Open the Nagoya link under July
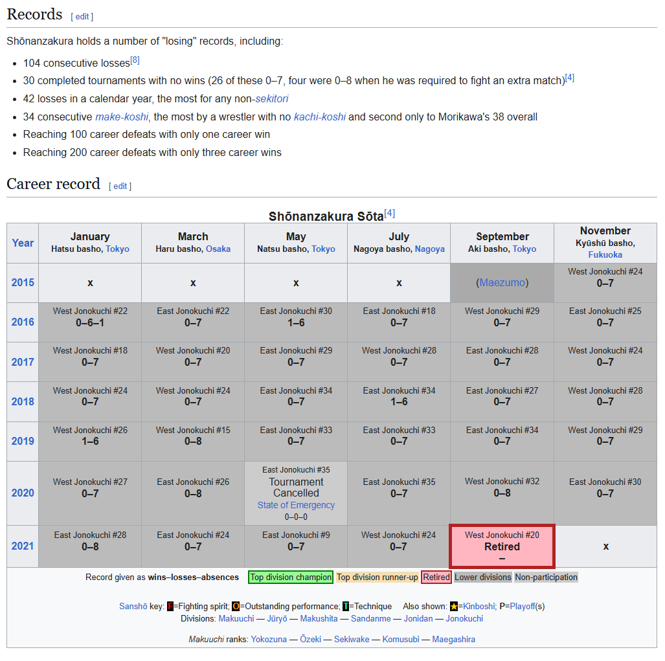The height and width of the screenshot is (661, 665). point(429,249)
